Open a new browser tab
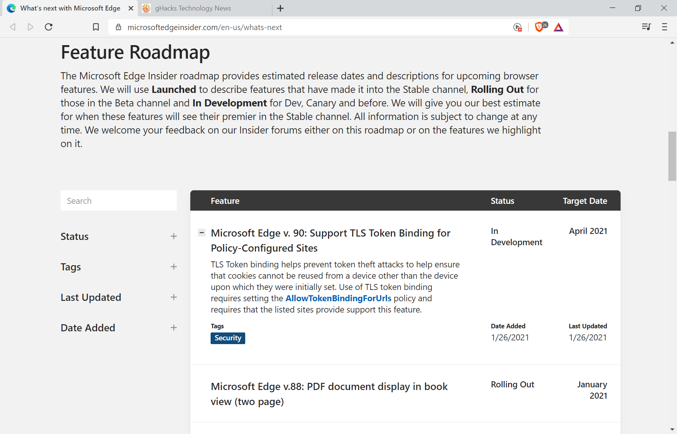The width and height of the screenshot is (677, 434). coord(281,8)
